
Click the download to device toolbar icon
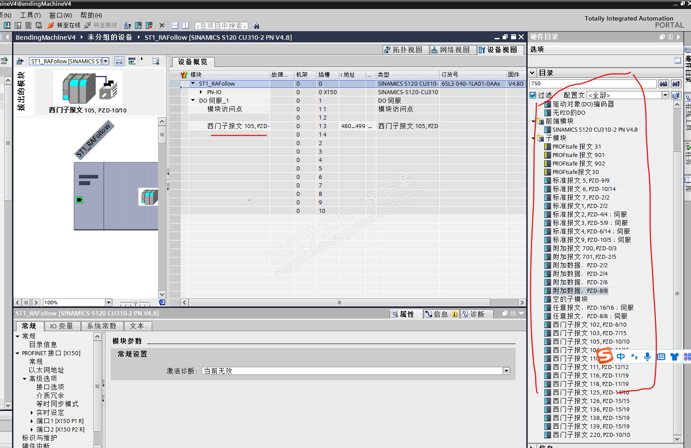[x=7, y=25]
